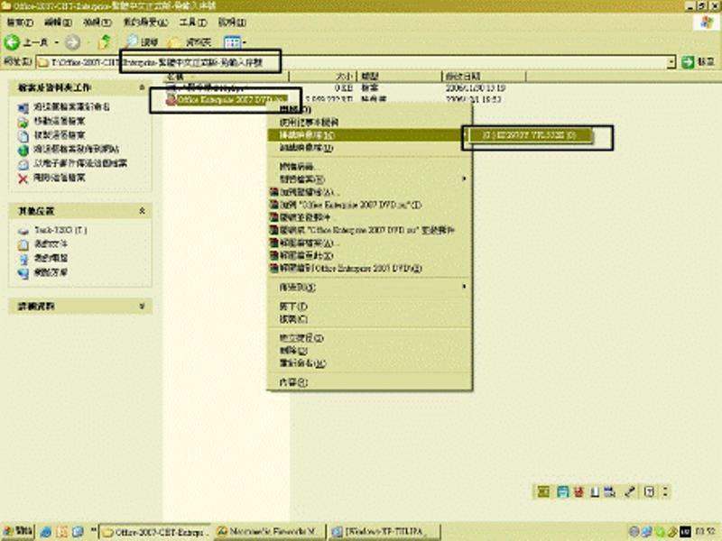
Task: Expand the Details panel
Action: click(142, 306)
